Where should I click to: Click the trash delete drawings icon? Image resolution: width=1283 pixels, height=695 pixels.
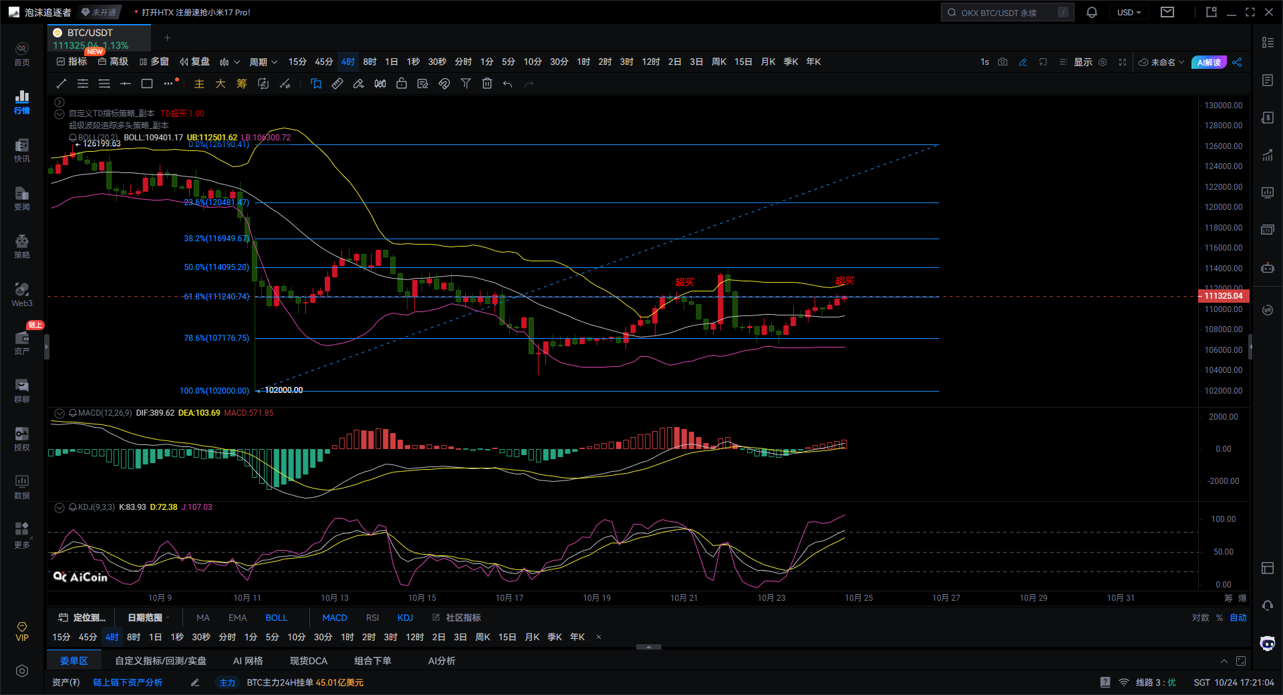pyautogui.click(x=487, y=84)
